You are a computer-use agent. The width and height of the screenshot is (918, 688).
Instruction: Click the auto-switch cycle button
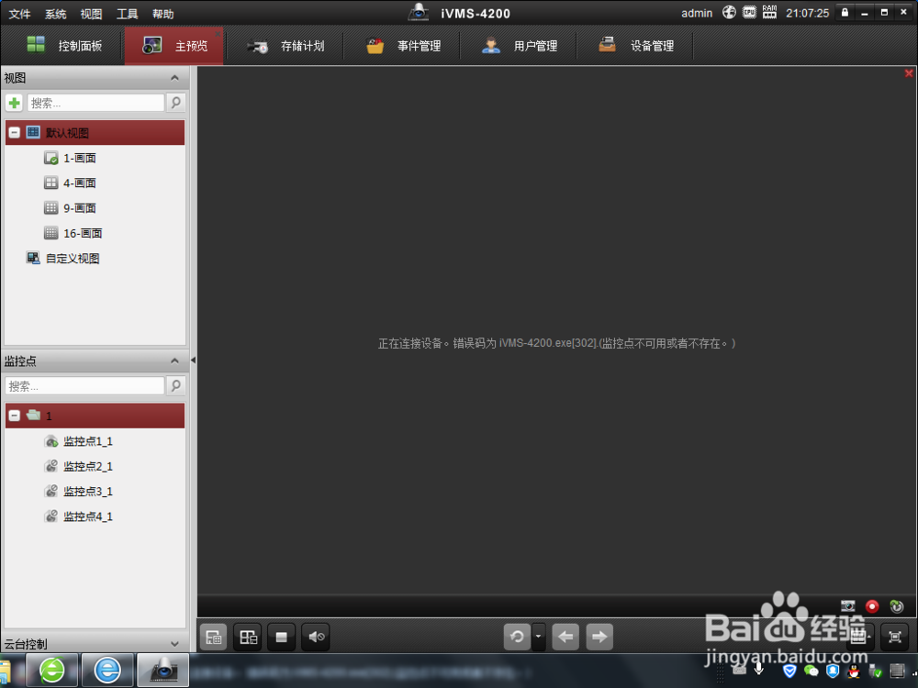(x=517, y=637)
